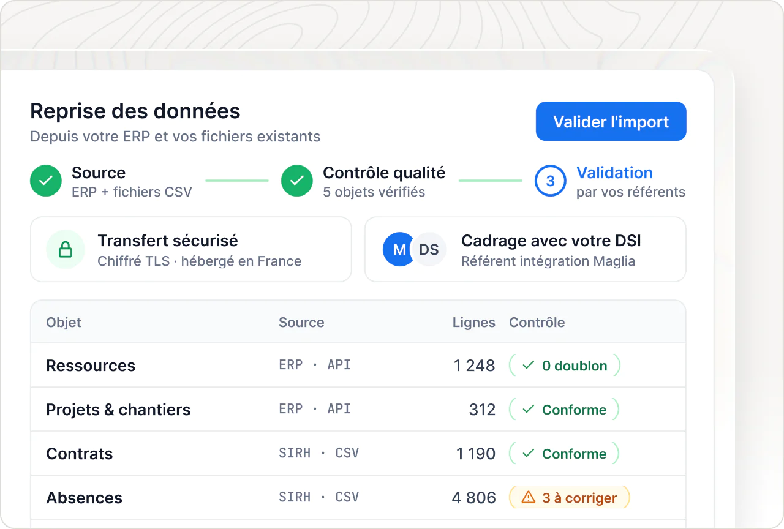Click the Valider l'import button
Screen dimensions: 784x529
611,121
